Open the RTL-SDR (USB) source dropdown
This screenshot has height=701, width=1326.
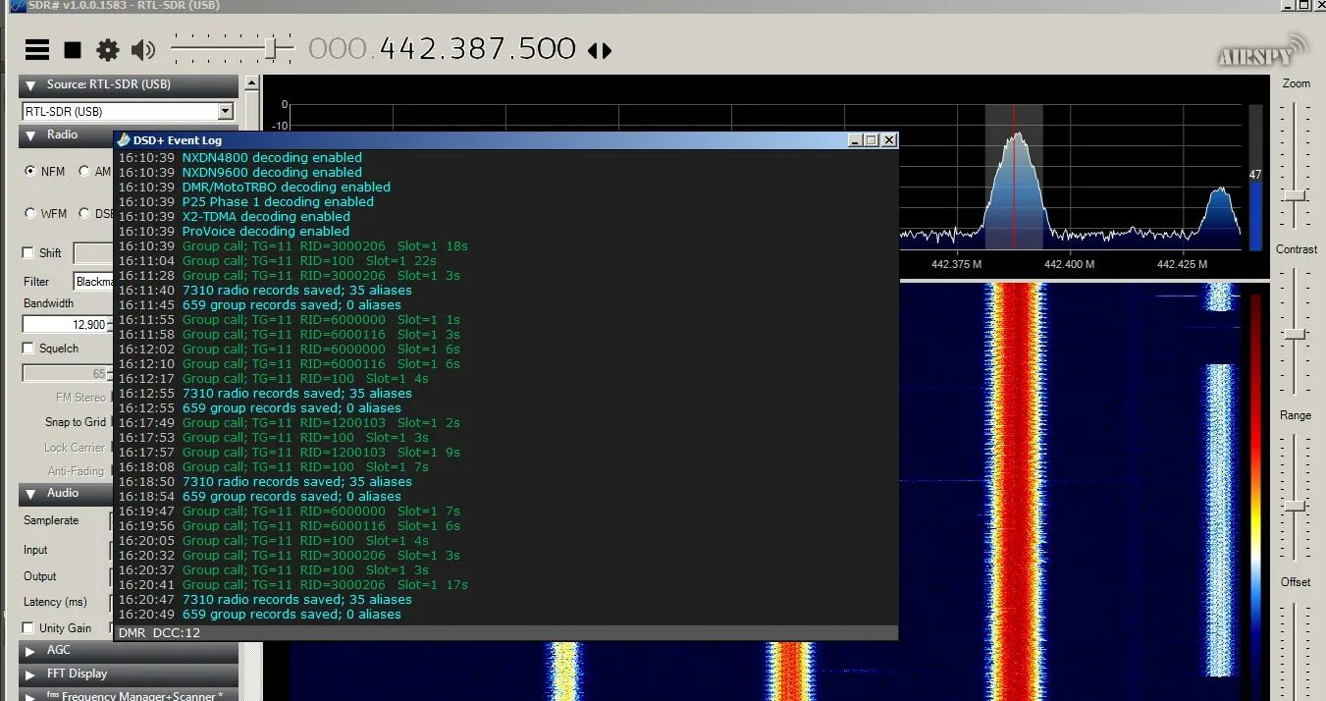click(226, 111)
